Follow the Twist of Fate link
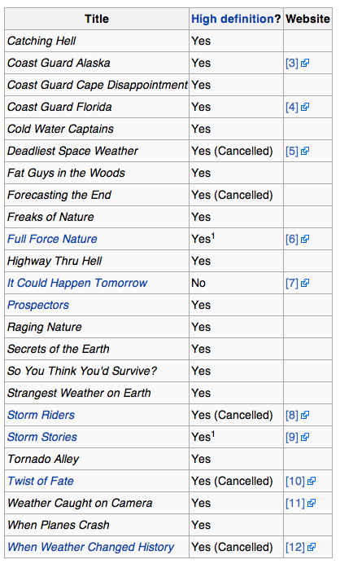 pos(41,481)
